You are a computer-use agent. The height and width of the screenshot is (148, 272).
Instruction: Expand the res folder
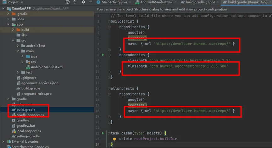click(23, 62)
